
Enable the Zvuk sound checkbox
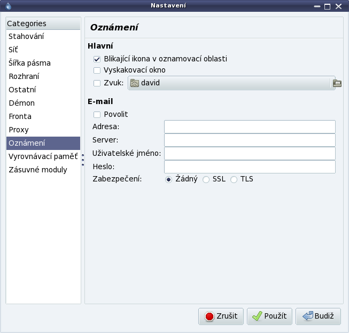97,83
